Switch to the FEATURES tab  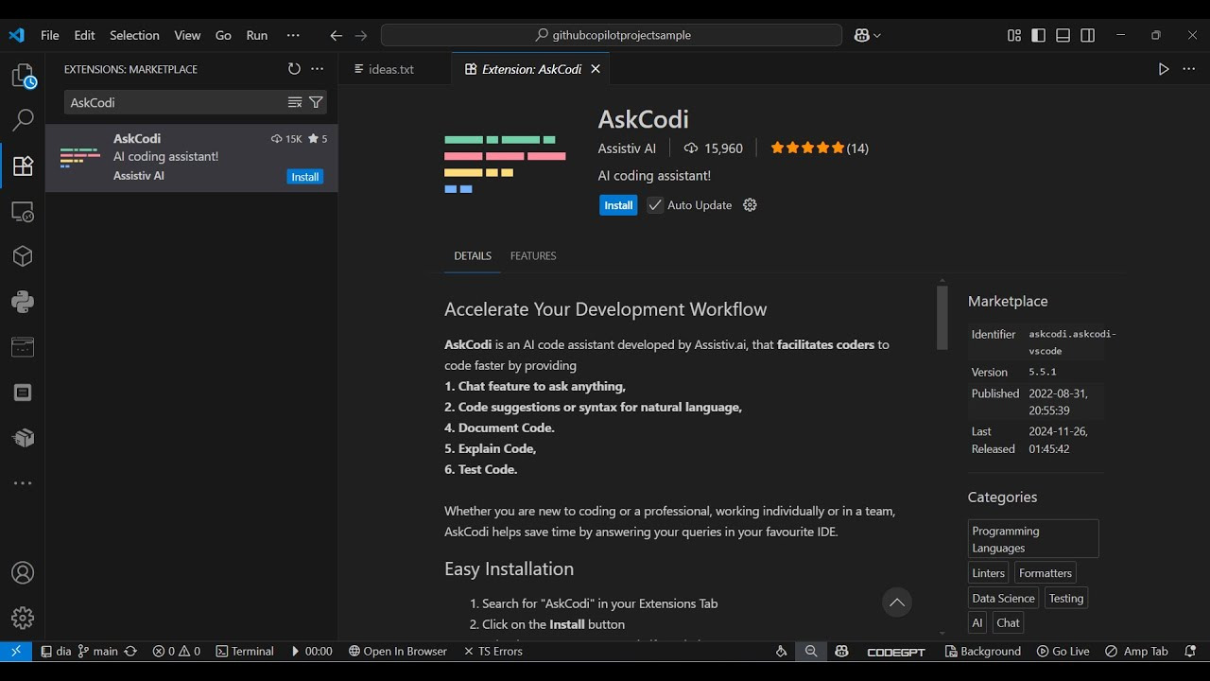pyautogui.click(x=533, y=255)
